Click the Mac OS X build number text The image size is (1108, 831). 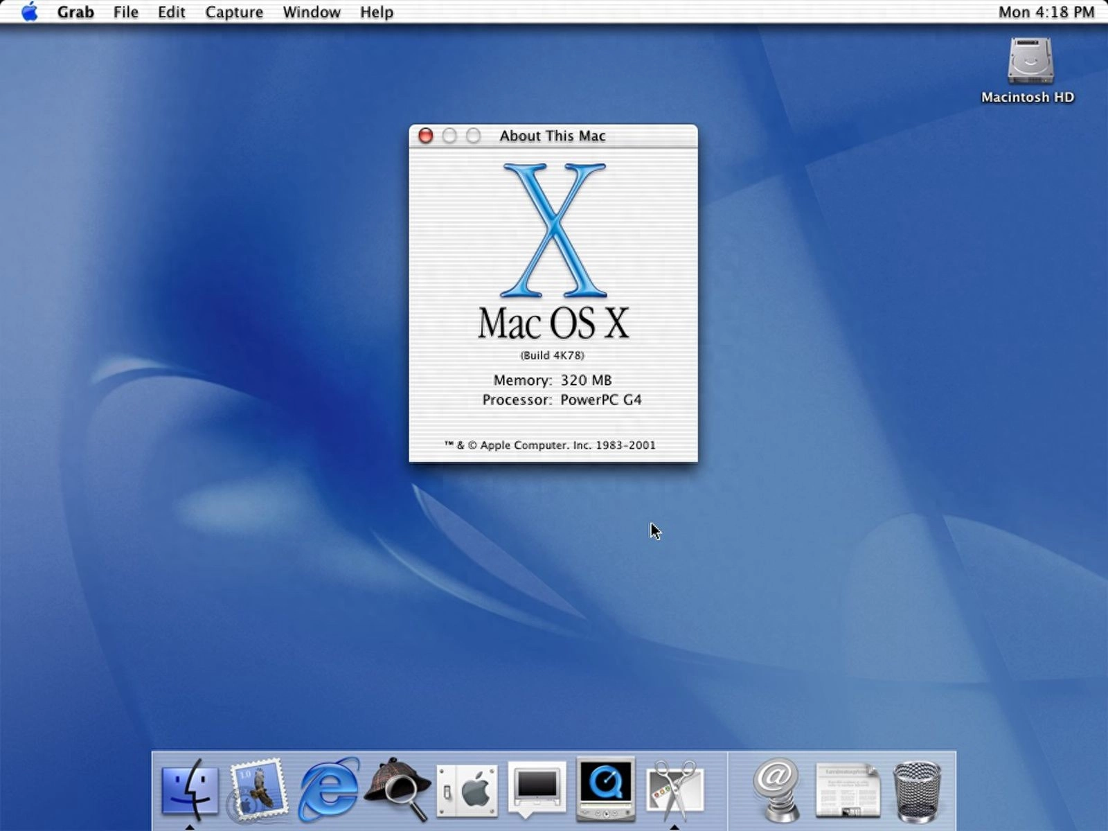click(552, 355)
